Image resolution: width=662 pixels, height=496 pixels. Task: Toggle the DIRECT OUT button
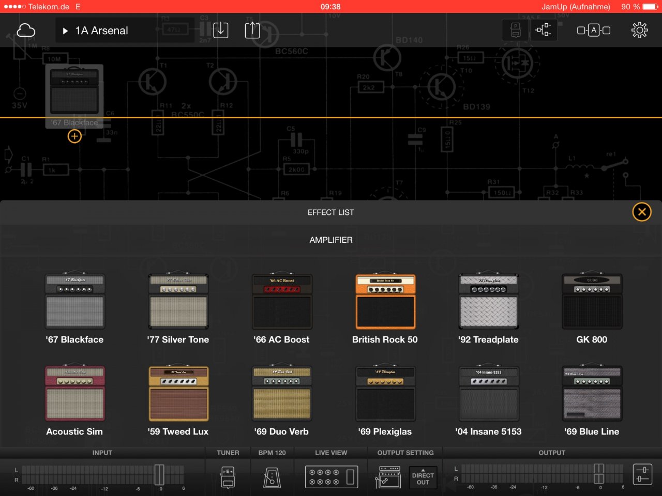click(423, 478)
